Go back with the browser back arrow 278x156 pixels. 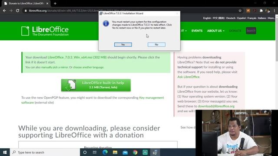(x=4, y=10)
